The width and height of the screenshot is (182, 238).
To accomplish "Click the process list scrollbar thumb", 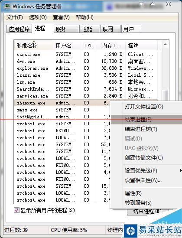I will tap(165, 95).
